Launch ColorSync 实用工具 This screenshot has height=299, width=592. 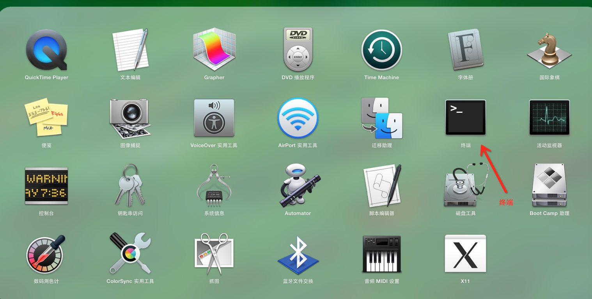[130, 253]
